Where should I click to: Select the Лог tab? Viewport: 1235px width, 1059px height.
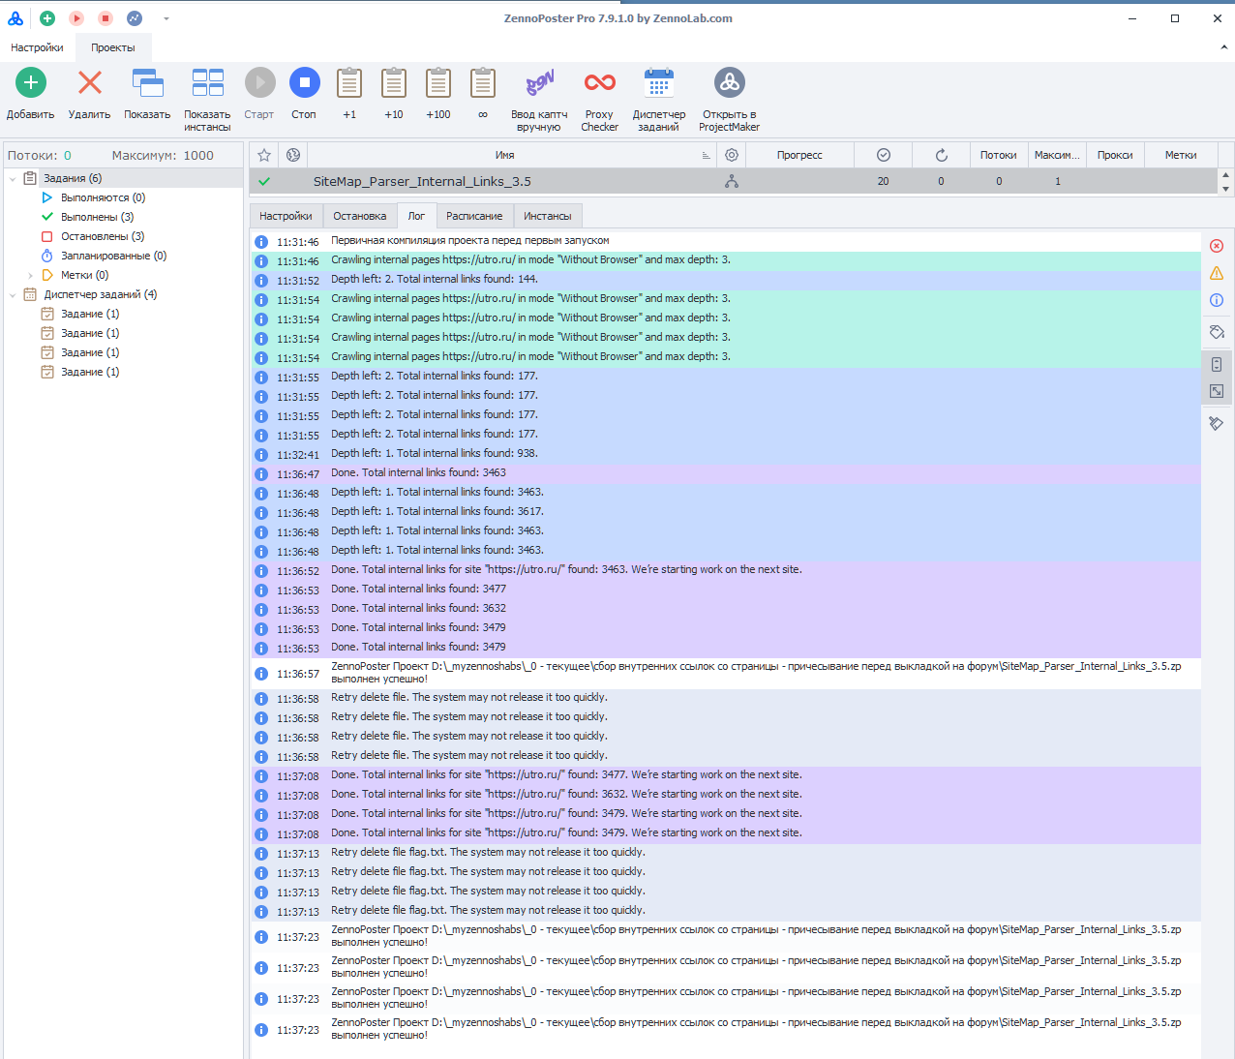tap(416, 216)
